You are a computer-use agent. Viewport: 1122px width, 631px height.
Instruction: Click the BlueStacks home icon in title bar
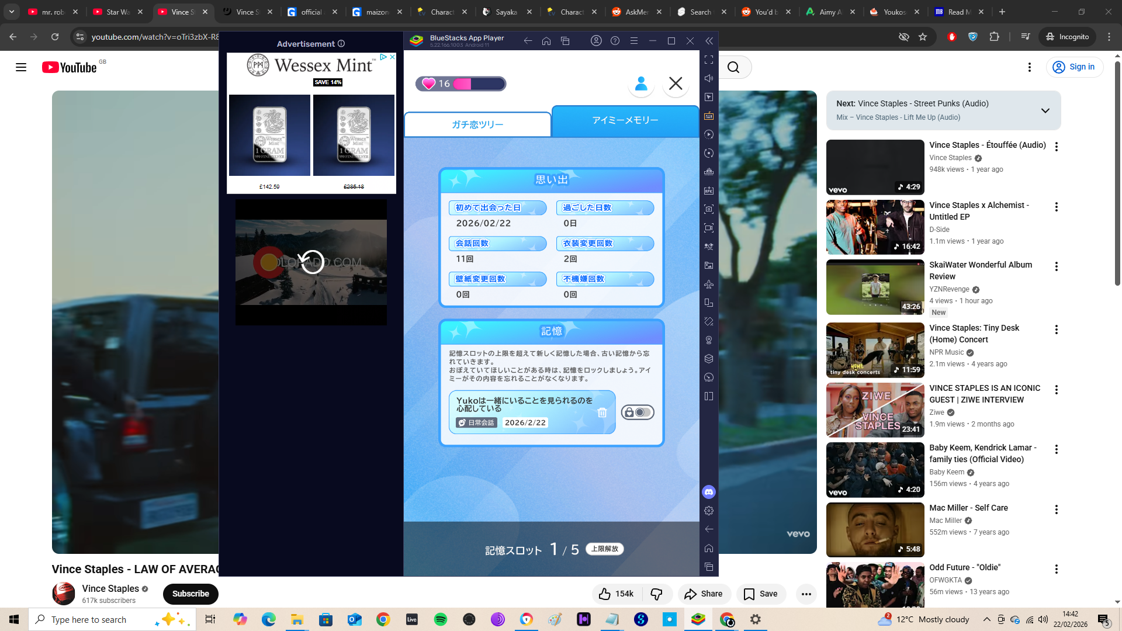coord(546,41)
